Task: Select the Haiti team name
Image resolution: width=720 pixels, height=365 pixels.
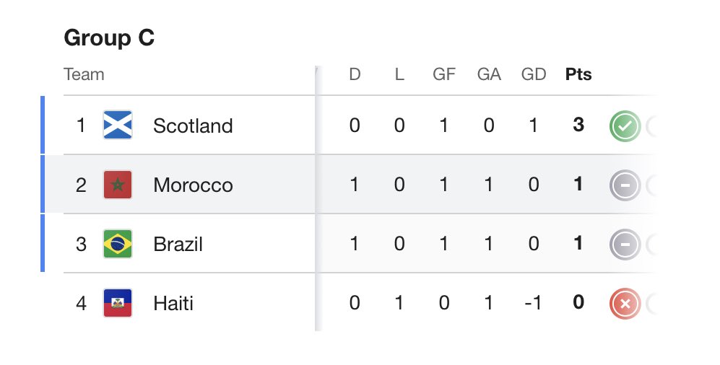Action: 173,303
